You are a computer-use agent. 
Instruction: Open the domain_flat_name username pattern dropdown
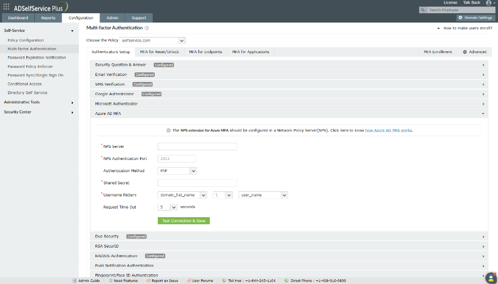(x=183, y=195)
